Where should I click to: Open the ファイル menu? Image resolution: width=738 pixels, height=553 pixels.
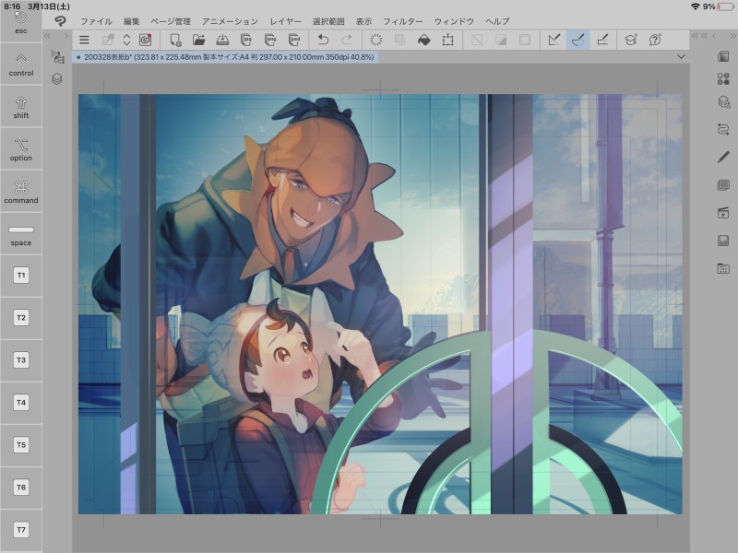pos(96,21)
